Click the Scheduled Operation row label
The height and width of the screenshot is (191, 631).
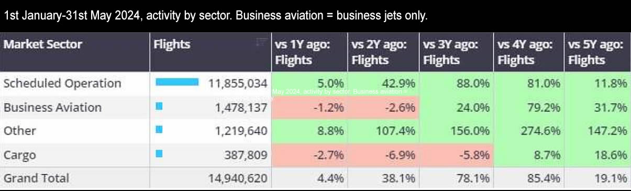tap(62, 83)
